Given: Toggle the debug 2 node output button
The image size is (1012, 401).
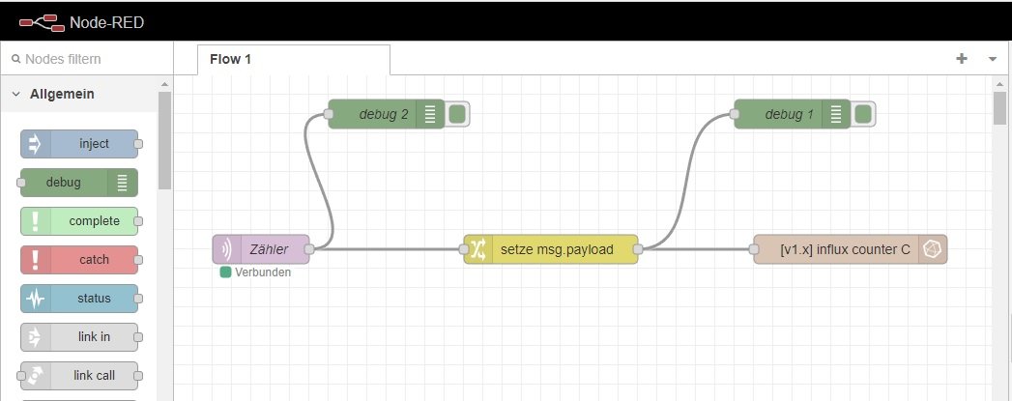Looking at the screenshot, I should tap(458, 114).
